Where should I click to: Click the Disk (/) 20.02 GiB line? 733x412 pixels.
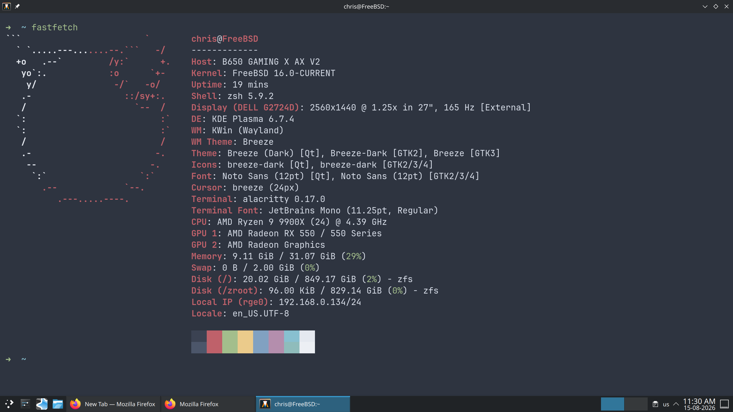(x=302, y=279)
